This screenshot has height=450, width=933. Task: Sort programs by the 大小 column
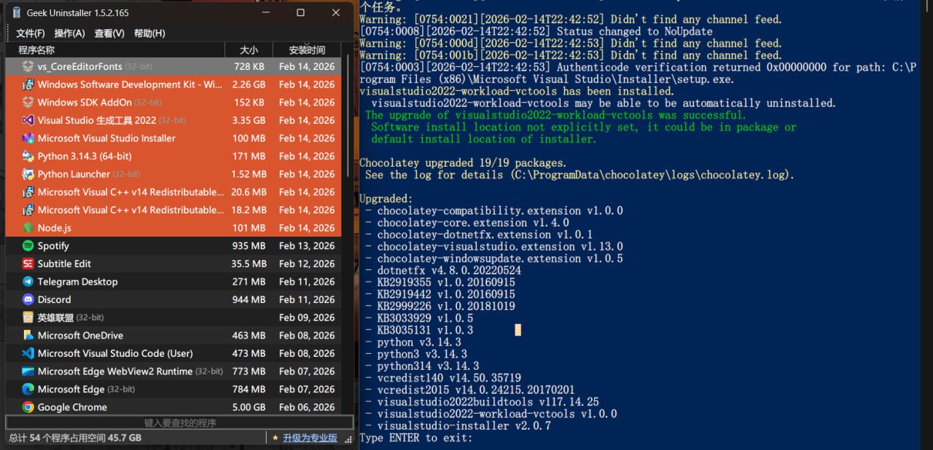click(x=249, y=50)
